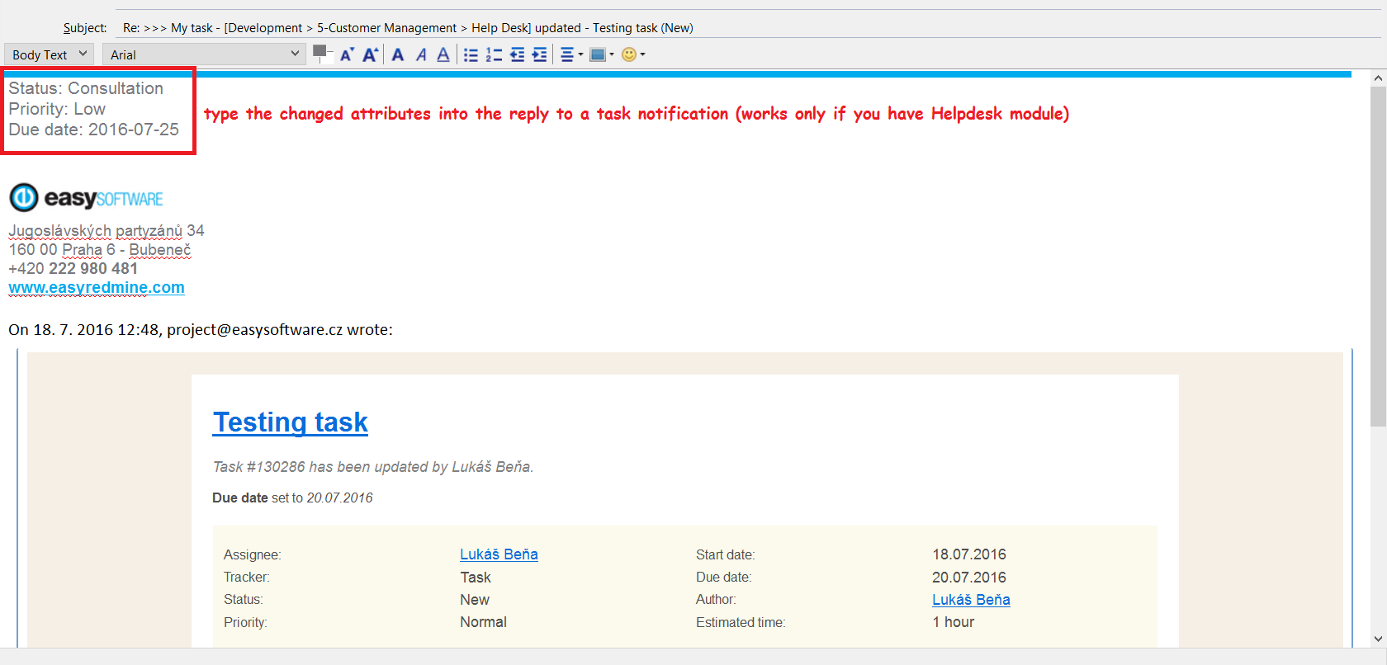The width and height of the screenshot is (1387, 665).
Task: Click the 'On 18. 7. 2016 12:48' quote header
Action: point(201,329)
